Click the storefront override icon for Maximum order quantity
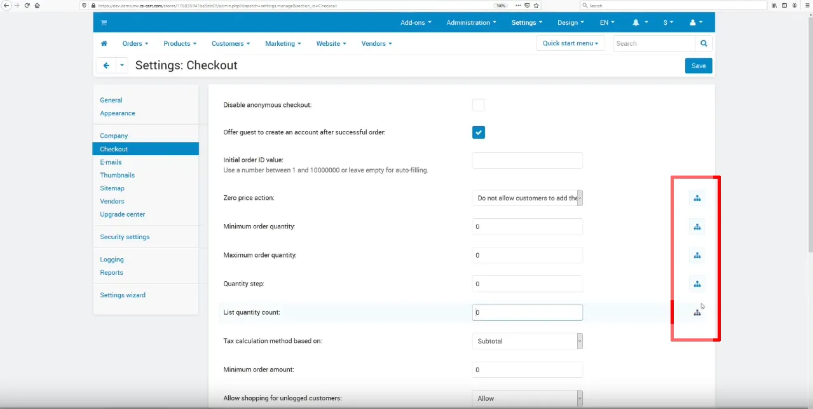 click(x=697, y=255)
